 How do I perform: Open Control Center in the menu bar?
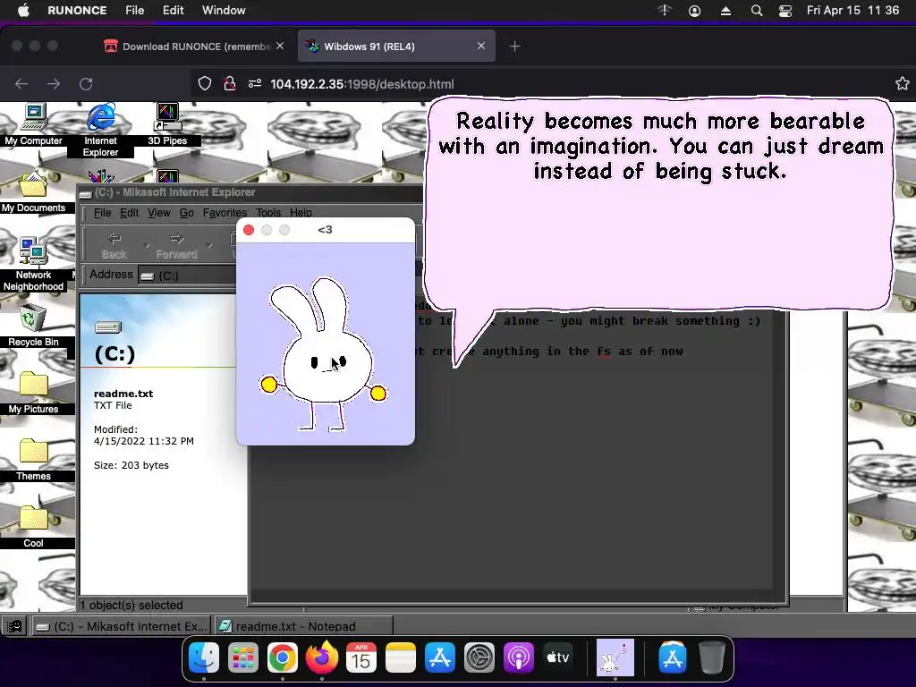[785, 11]
